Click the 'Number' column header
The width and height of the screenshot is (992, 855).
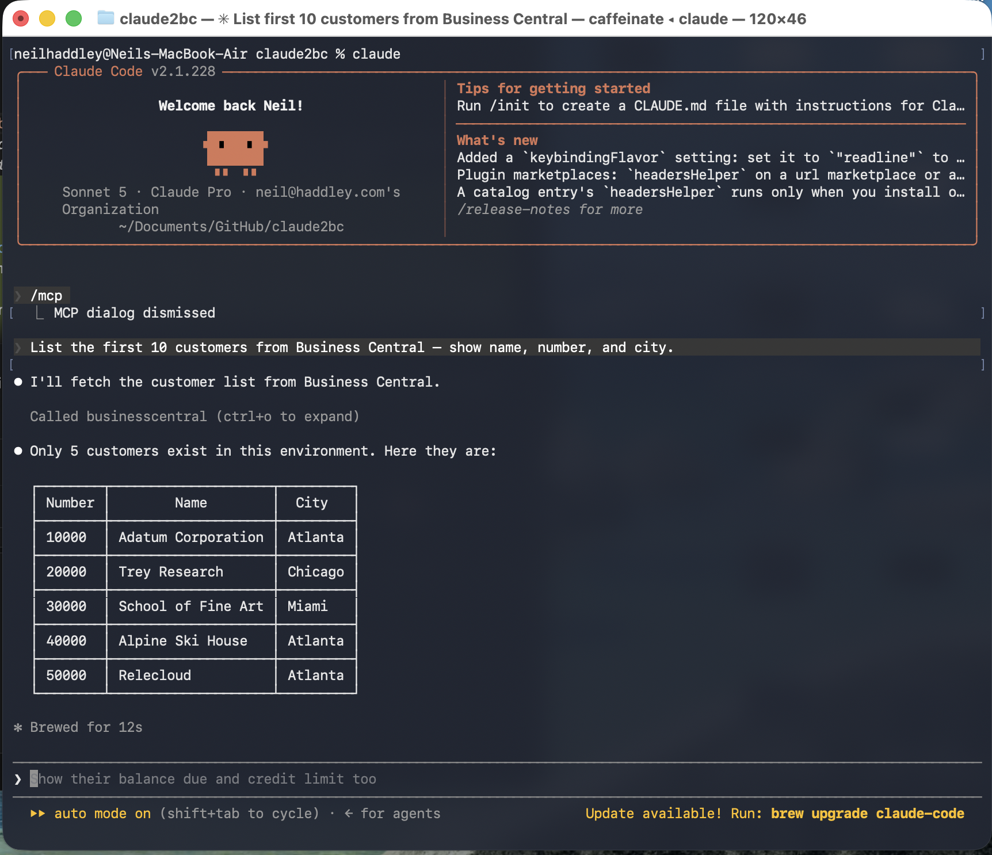point(70,503)
